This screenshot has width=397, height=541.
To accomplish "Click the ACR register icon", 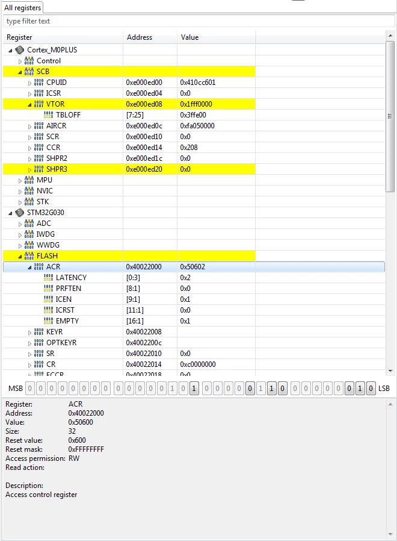I will (x=39, y=267).
